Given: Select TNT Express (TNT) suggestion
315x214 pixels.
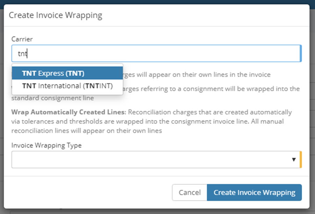Looking at the screenshot, I should tap(67, 73).
